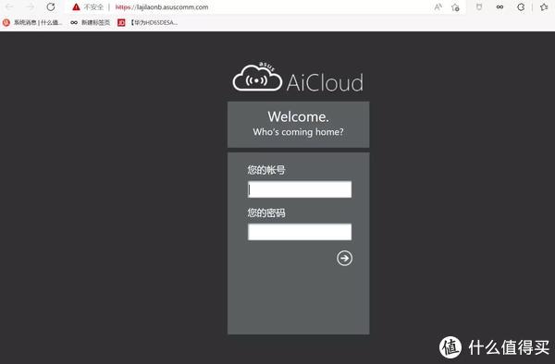
Task: Click the AiCloud cloud logo
Action: click(257, 77)
